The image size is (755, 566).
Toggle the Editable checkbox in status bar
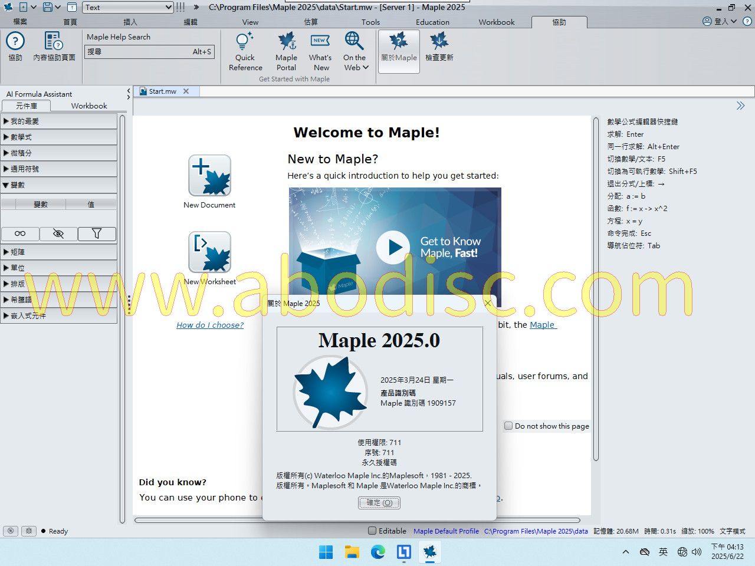click(372, 531)
